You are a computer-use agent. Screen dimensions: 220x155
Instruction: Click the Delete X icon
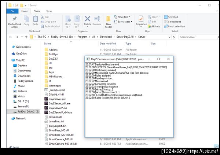pos(87,19)
